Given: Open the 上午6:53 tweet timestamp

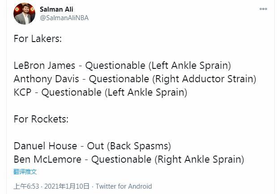Looking at the screenshot, I should tap(26, 186).
